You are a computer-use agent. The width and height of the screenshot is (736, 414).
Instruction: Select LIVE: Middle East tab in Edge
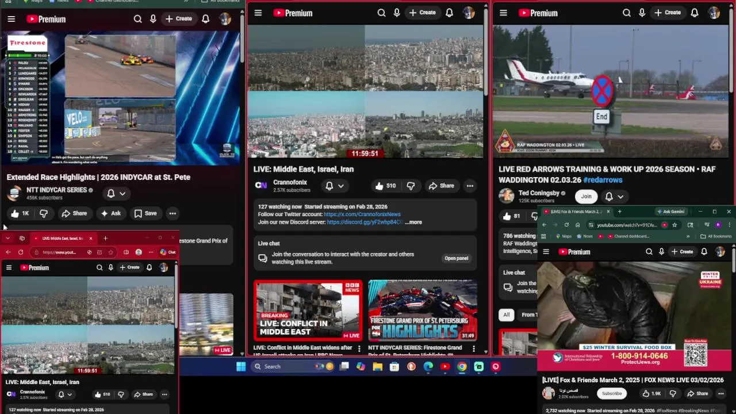tap(63, 238)
